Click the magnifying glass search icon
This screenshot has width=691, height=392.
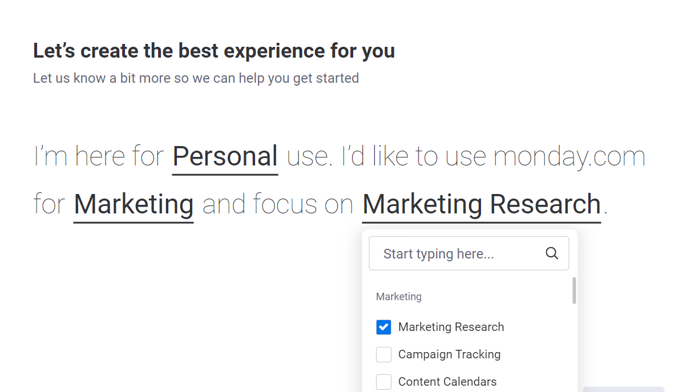pos(552,253)
